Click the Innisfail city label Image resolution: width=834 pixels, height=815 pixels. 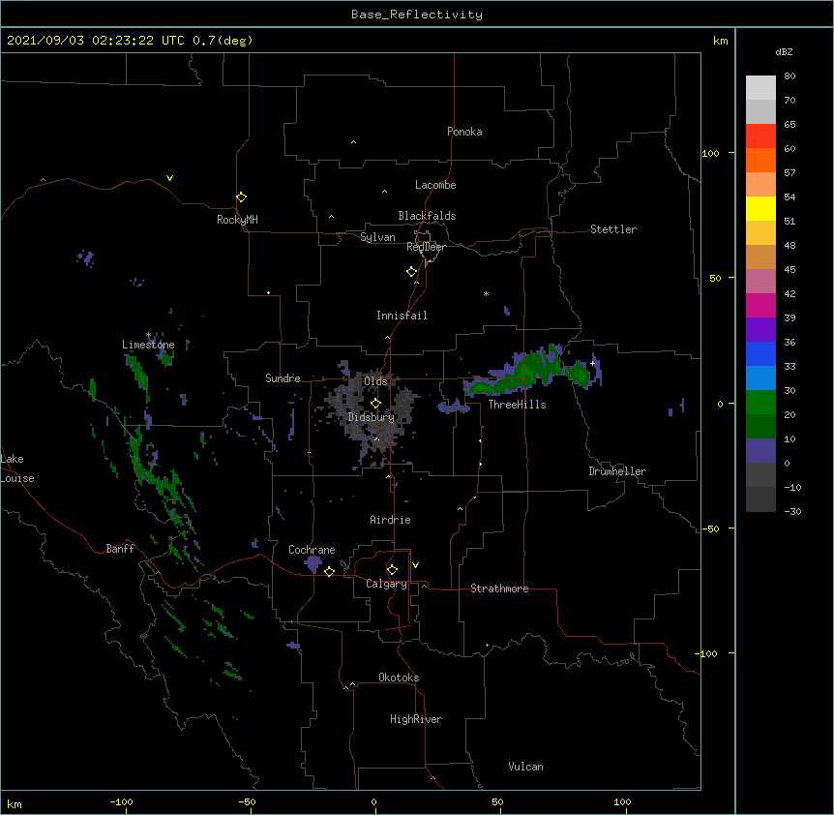[x=402, y=316]
